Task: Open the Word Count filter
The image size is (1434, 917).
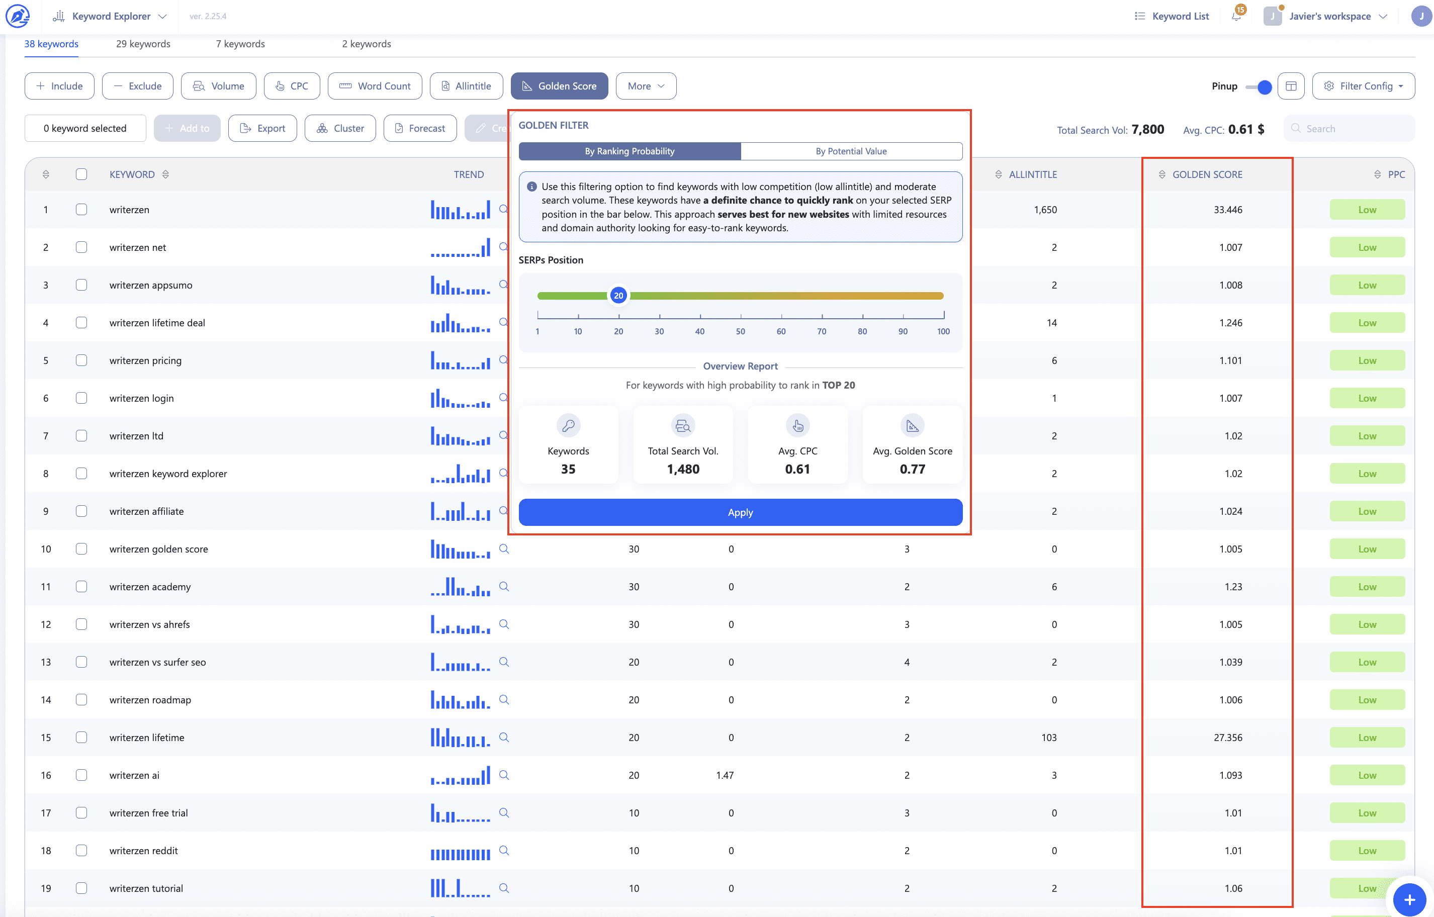Action: pyautogui.click(x=375, y=86)
